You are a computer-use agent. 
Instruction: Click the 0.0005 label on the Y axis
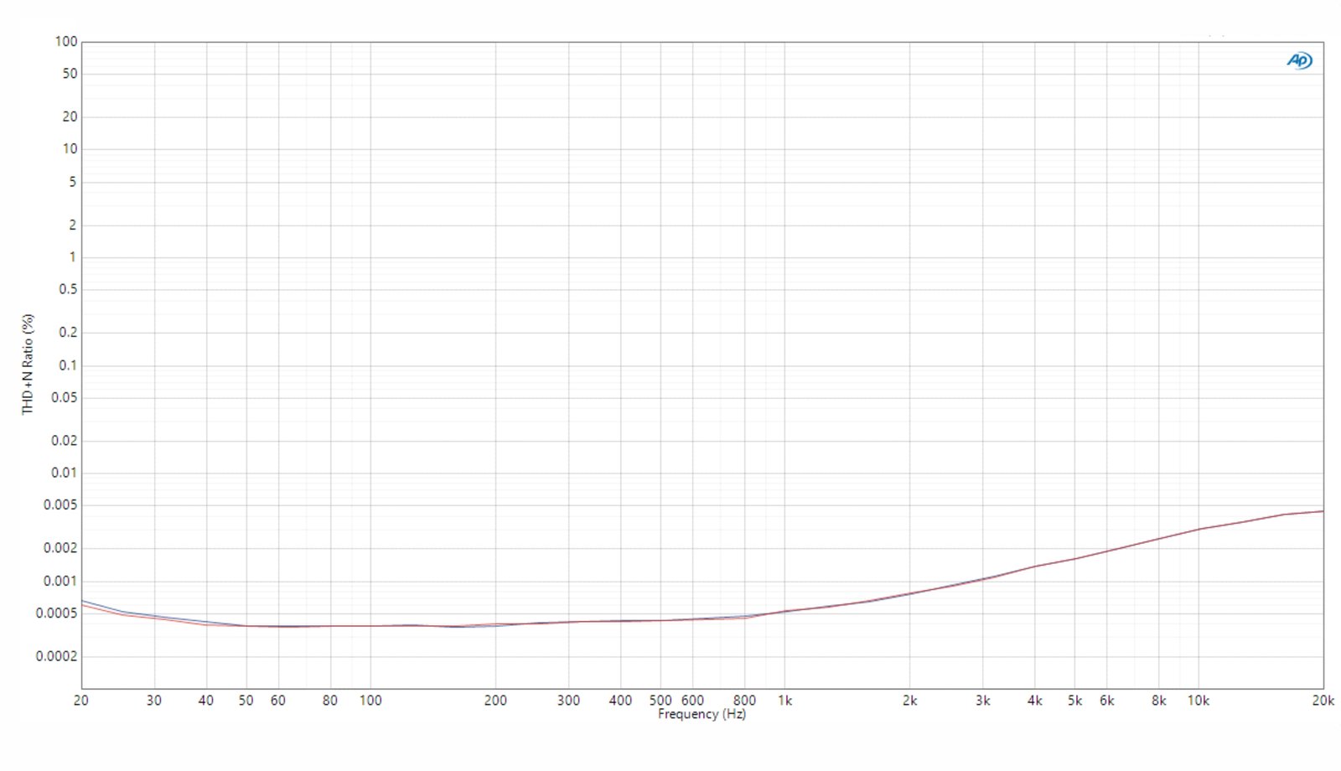tap(56, 613)
